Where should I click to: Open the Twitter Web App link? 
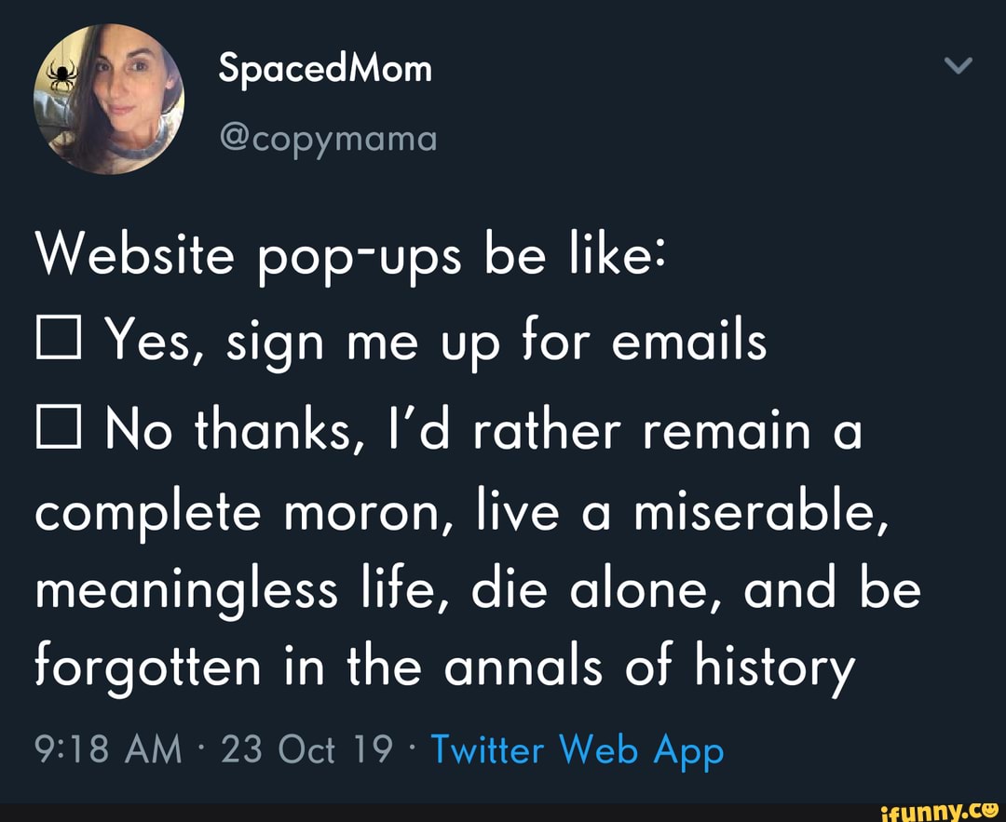pyautogui.click(x=578, y=749)
